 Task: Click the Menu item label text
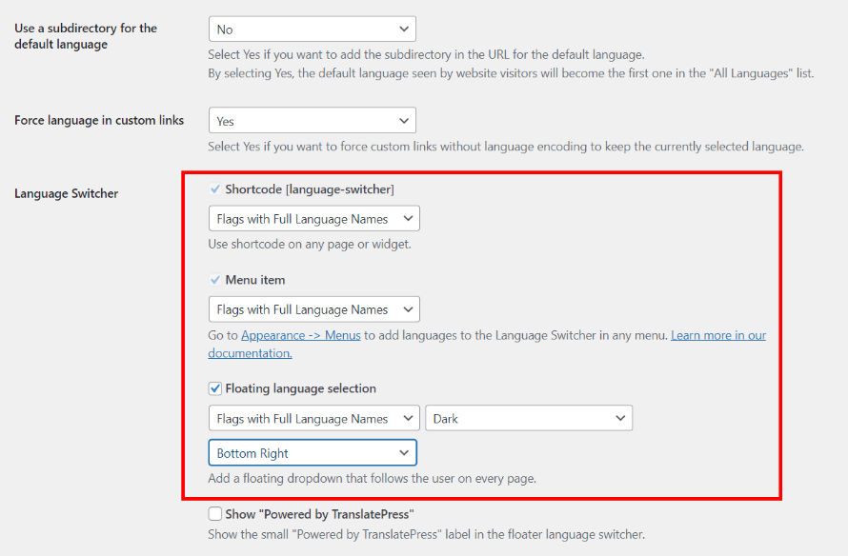tap(255, 280)
